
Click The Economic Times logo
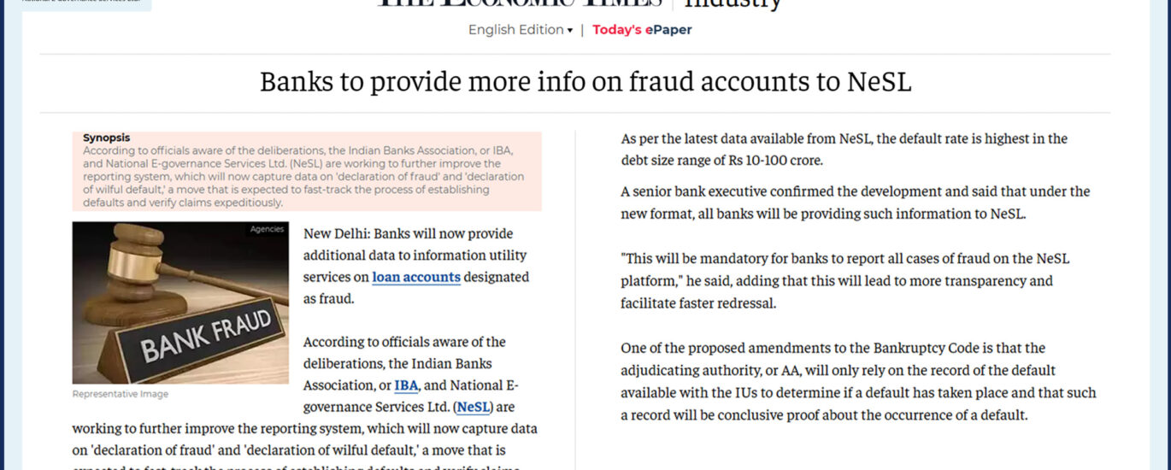(522, 3)
